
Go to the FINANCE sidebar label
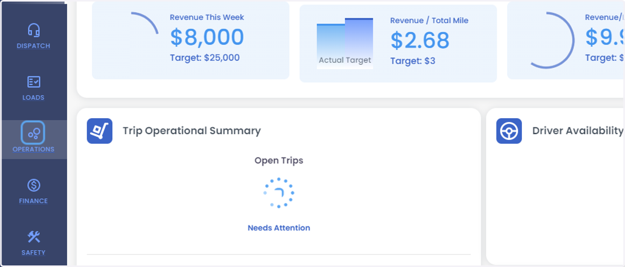point(33,201)
